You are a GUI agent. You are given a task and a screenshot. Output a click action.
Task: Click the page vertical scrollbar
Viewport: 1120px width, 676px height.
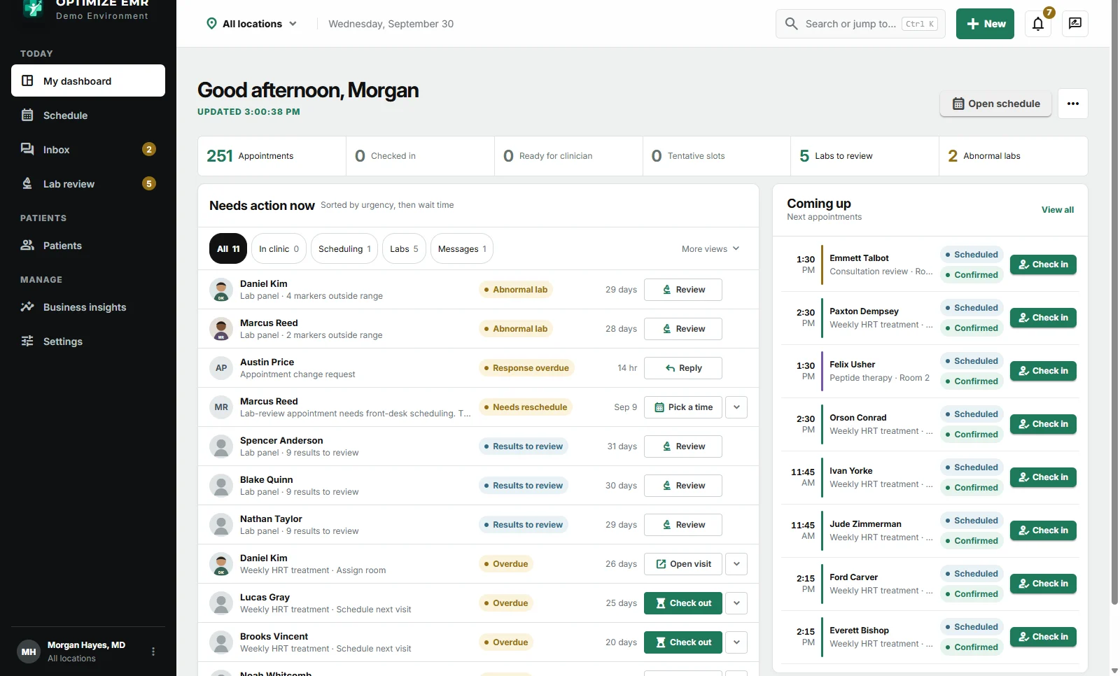point(1114,301)
